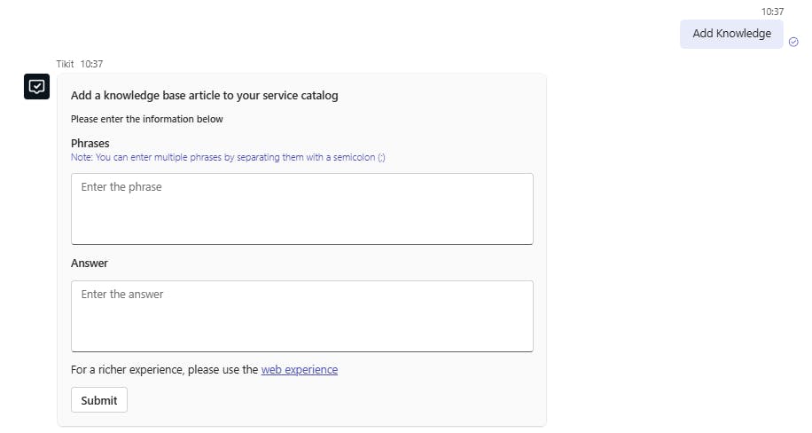812x433 pixels.
Task: Click the 10:37 timestamp beside Tikit
Action: click(x=92, y=64)
